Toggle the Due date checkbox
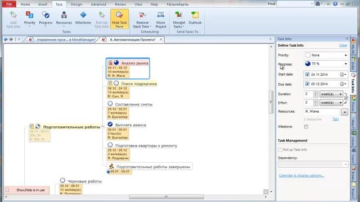The height and width of the screenshot is (202, 360). click(307, 84)
